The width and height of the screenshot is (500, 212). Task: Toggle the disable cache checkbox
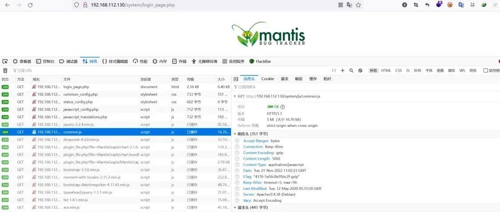coord(486,71)
